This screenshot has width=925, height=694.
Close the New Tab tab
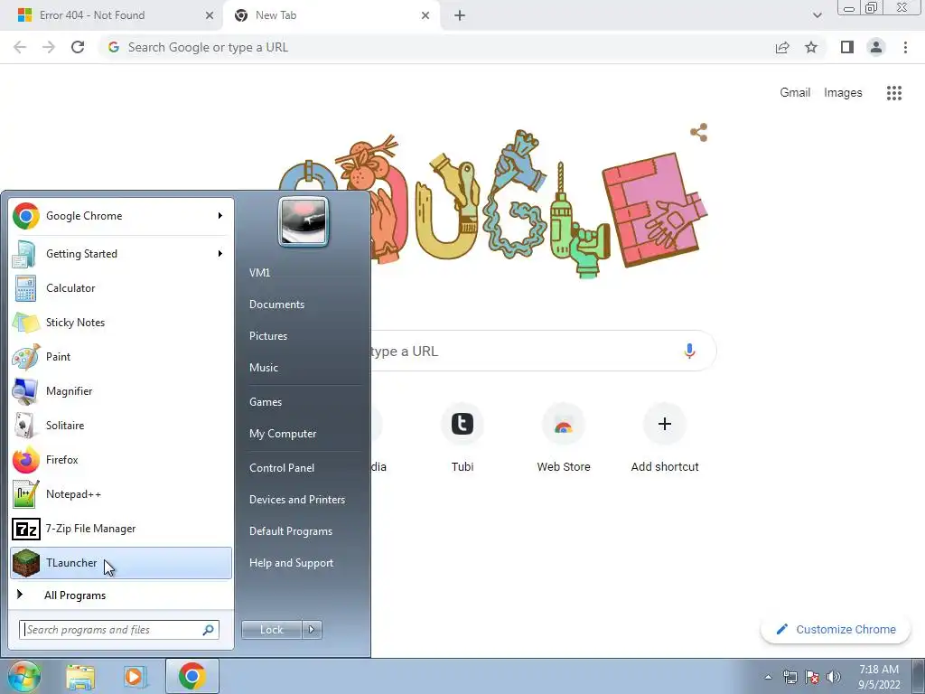[425, 15]
